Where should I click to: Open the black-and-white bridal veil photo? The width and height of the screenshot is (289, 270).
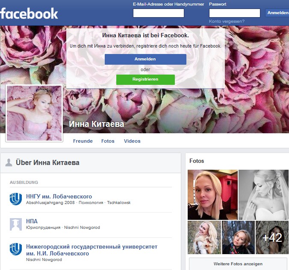coord(263,195)
